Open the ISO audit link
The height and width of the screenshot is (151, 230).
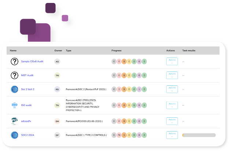[x=26, y=105]
